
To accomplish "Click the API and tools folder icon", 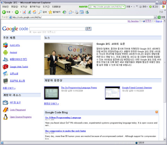I will (x=6, y=103).
